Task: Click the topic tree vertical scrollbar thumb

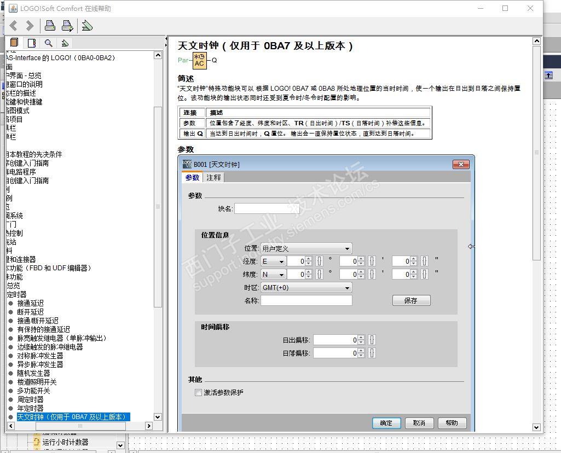Action: [x=158, y=207]
